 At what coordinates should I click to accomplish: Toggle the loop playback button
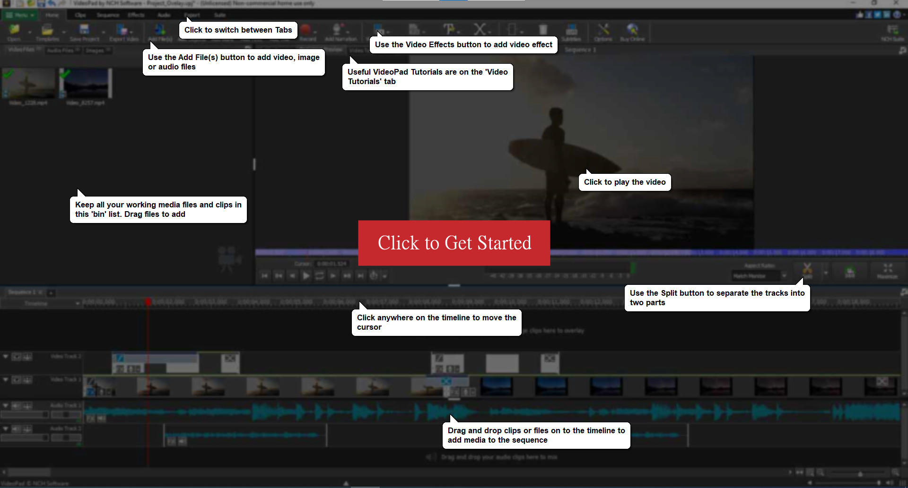point(320,275)
